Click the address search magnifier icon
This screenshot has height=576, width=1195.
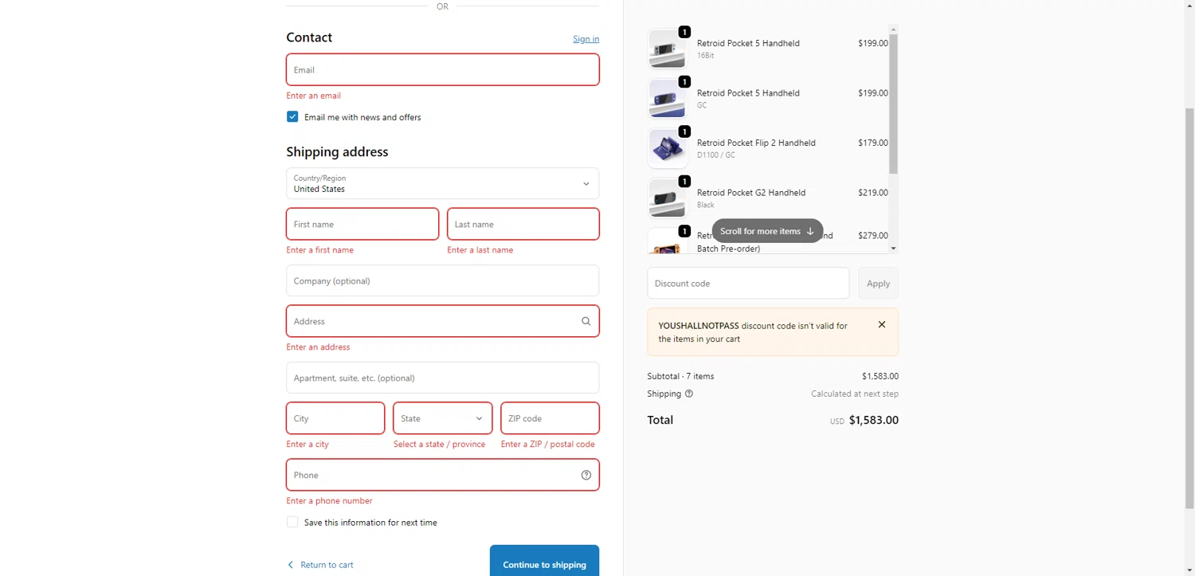(586, 321)
